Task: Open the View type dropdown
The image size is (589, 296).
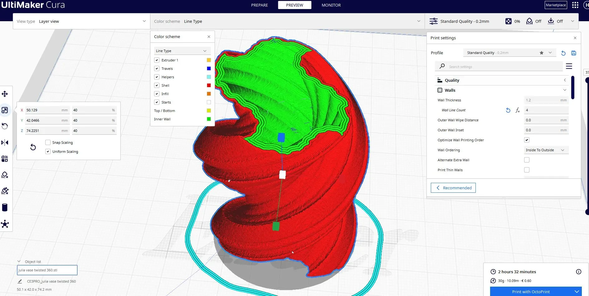Action: pos(81,21)
